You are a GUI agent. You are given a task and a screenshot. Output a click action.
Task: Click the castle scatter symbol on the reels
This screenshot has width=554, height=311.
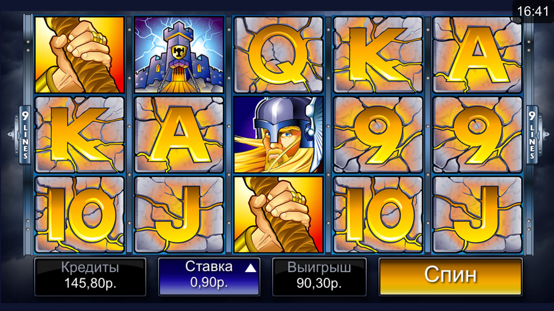click(179, 55)
